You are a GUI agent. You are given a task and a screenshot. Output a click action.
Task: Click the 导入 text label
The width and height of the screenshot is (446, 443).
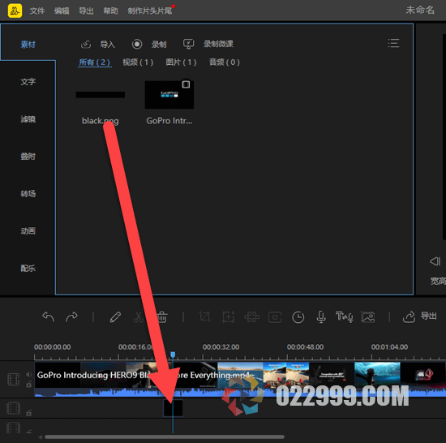108,45
